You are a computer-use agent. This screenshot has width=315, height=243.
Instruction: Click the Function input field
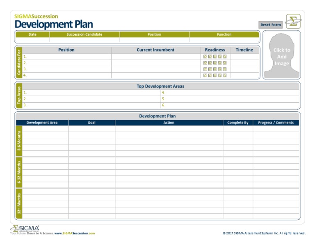[x=224, y=40]
